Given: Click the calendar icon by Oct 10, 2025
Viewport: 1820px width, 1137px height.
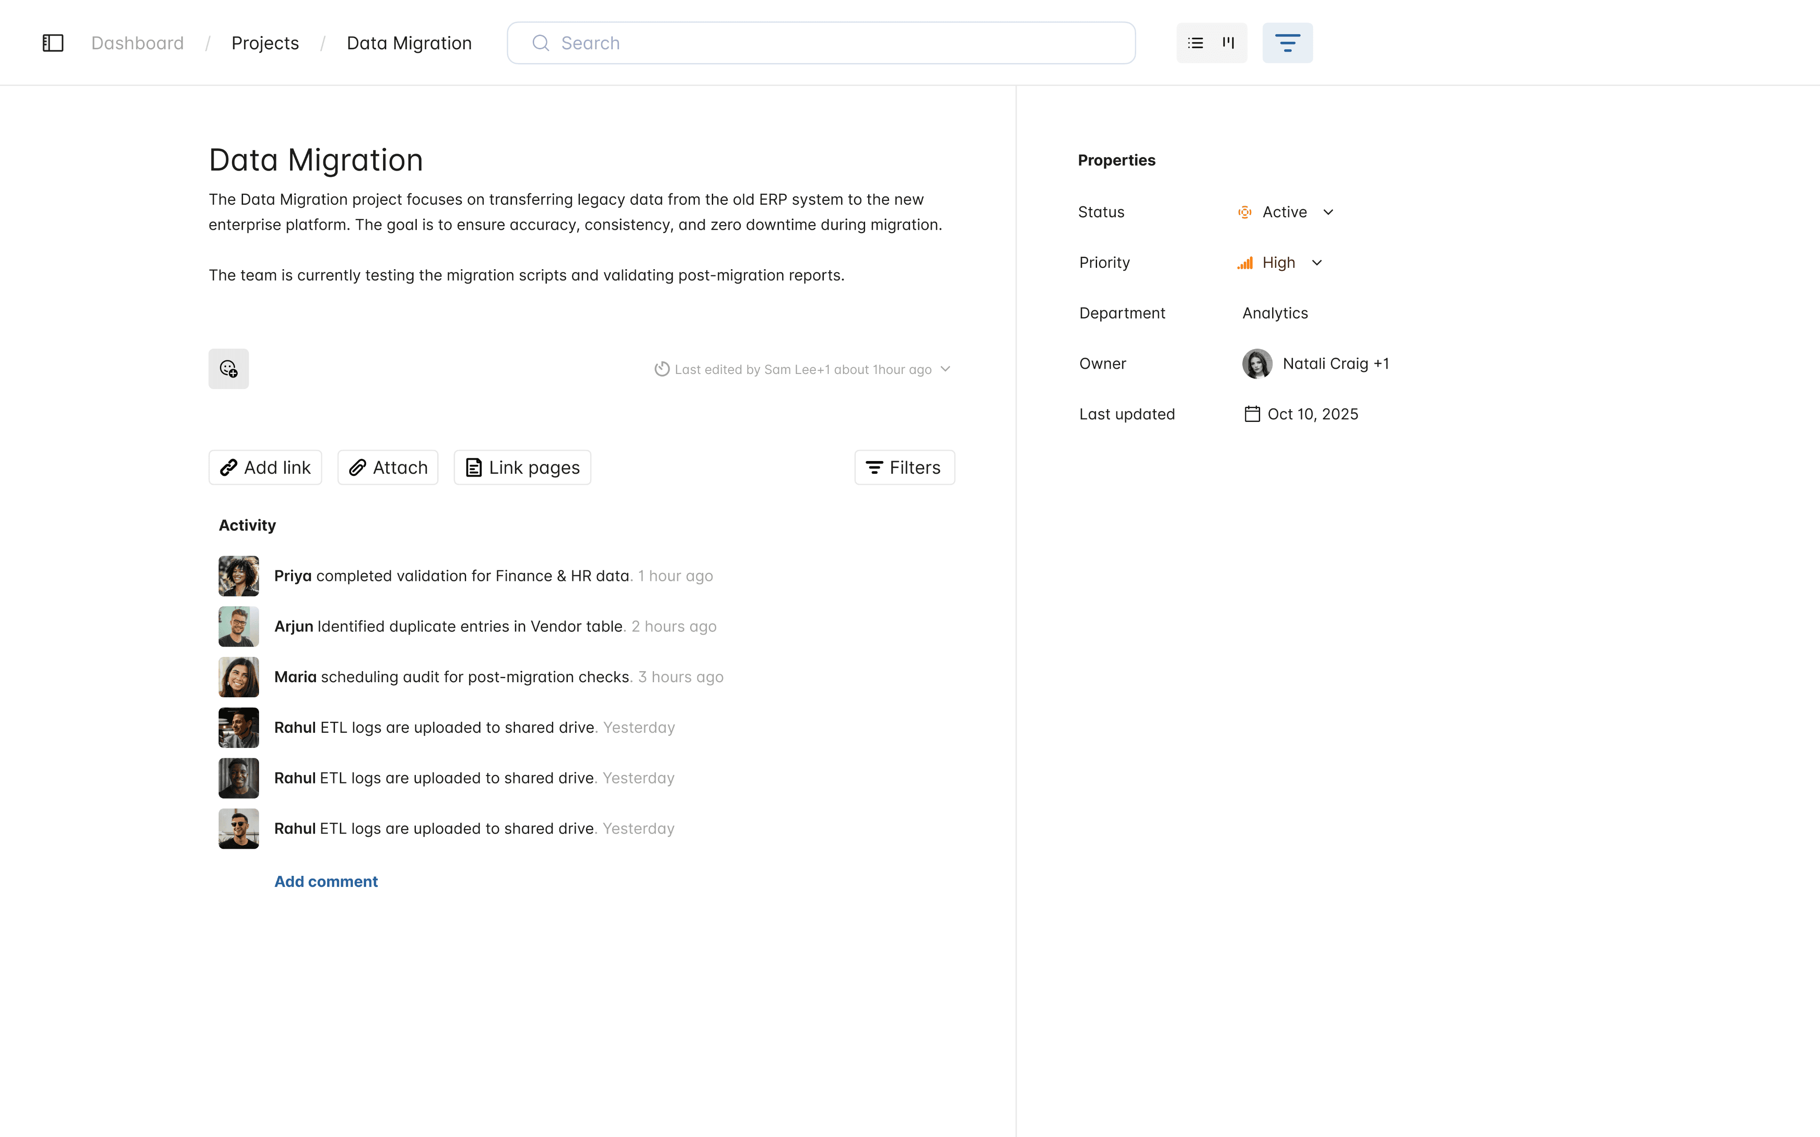Looking at the screenshot, I should coord(1251,414).
